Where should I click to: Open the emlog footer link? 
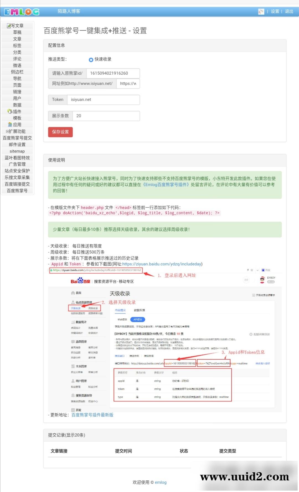pos(161,482)
